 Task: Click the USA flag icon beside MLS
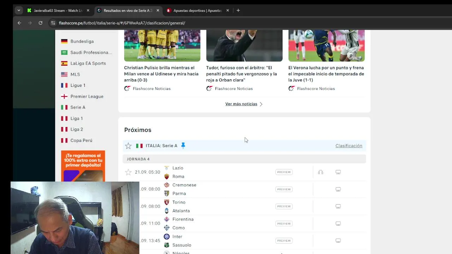64,74
